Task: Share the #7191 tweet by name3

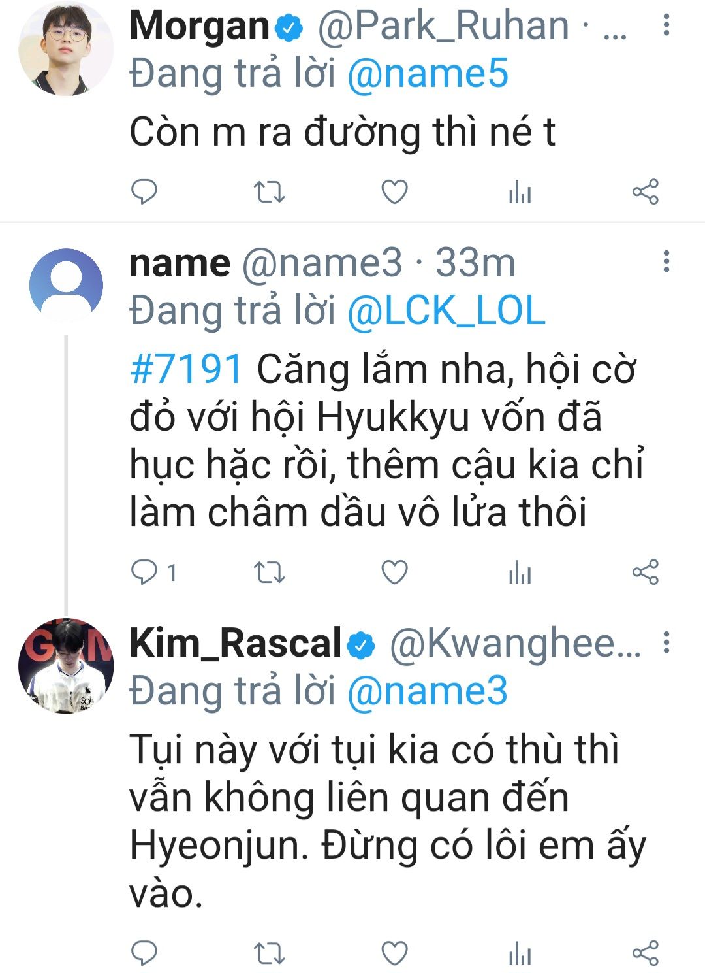Action: (x=645, y=573)
